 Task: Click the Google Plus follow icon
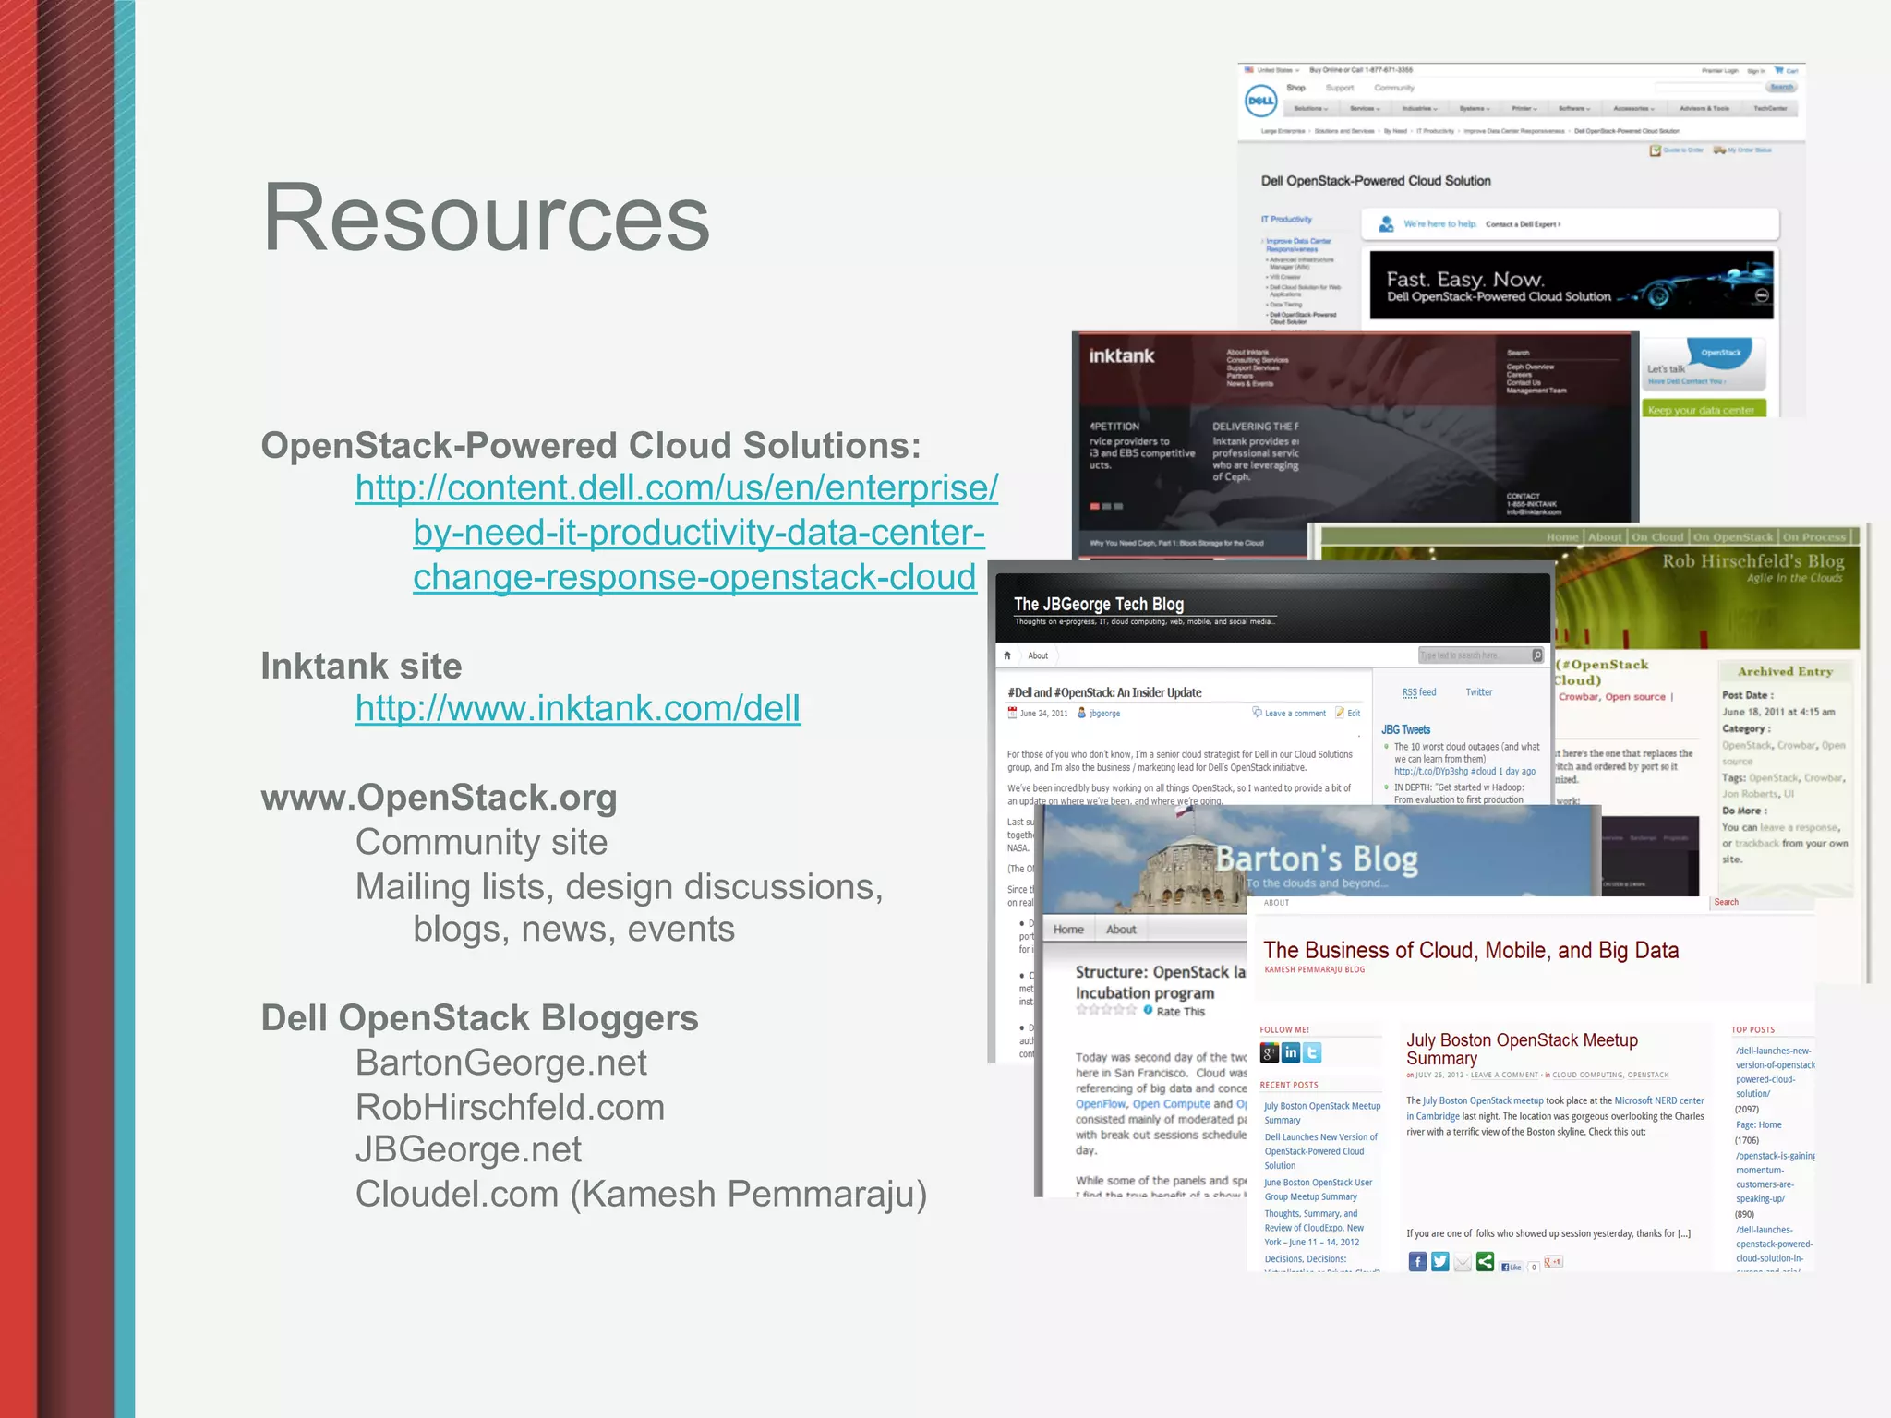1270,1052
